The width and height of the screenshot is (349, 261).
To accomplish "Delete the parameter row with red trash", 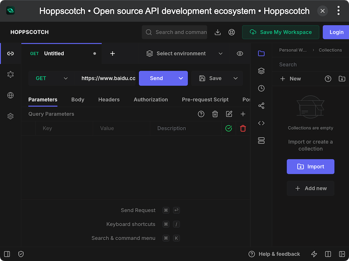I will (243, 128).
